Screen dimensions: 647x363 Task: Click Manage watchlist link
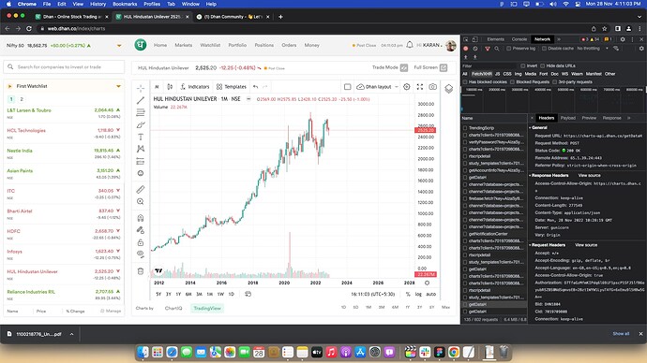tap(111, 312)
